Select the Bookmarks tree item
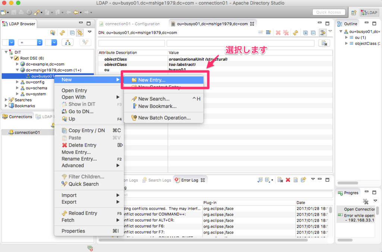Viewport: 382px width, 252px height. pyautogui.click(x=24, y=106)
